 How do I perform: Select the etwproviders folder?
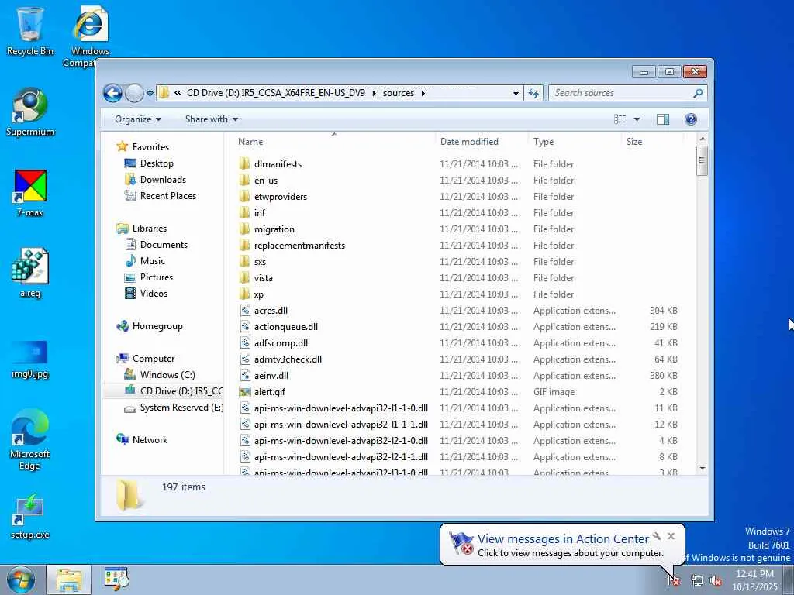[x=281, y=197]
